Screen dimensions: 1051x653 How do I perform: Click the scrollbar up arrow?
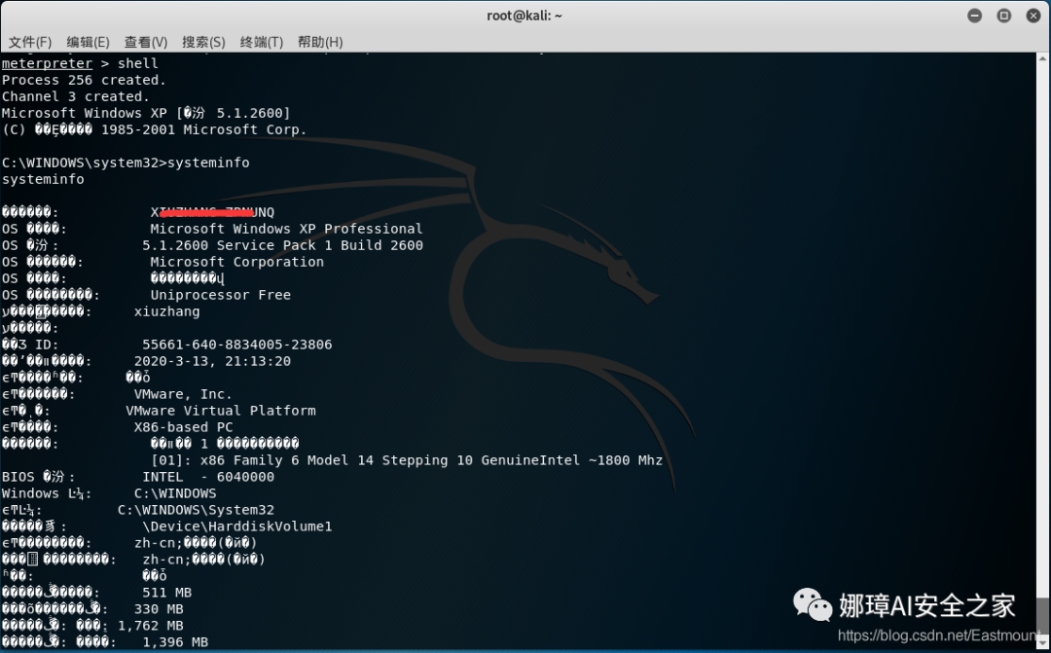[x=1043, y=59]
